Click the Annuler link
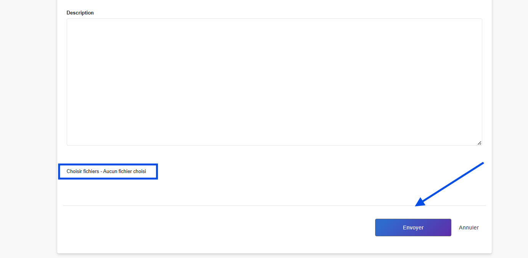This screenshot has height=258, width=528. pos(469,228)
